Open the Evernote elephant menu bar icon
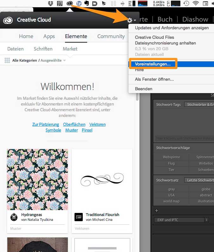Viewport: 214px width, 252px height. [87, 3]
